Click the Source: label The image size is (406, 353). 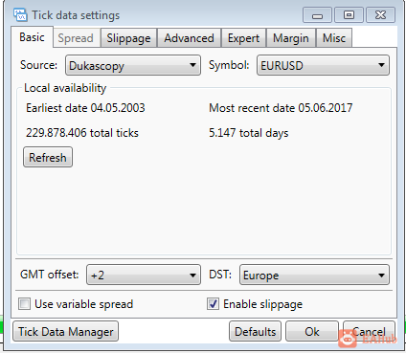click(x=38, y=65)
